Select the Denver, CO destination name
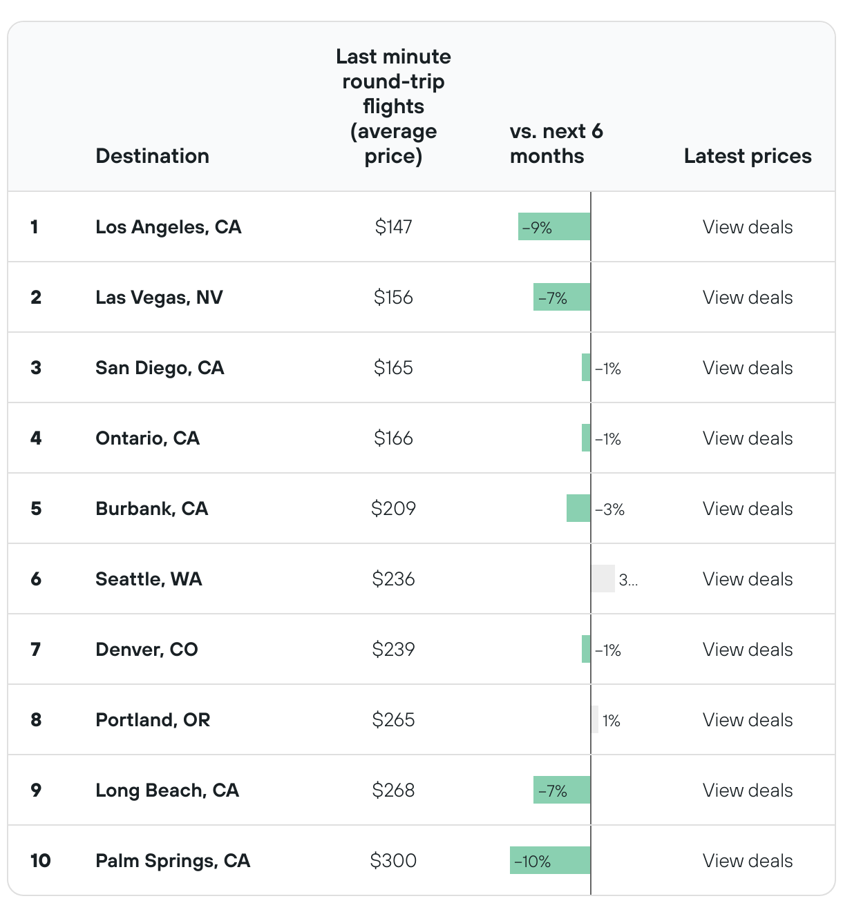Viewport: 843px width, 903px height. pos(146,650)
